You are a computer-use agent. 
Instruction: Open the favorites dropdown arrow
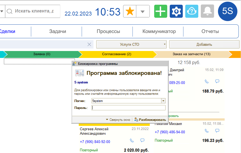coord(143,11)
